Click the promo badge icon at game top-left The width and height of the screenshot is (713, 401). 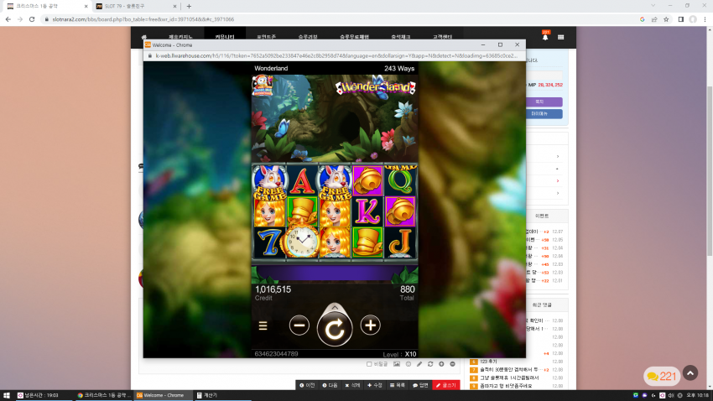click(263, 86)
